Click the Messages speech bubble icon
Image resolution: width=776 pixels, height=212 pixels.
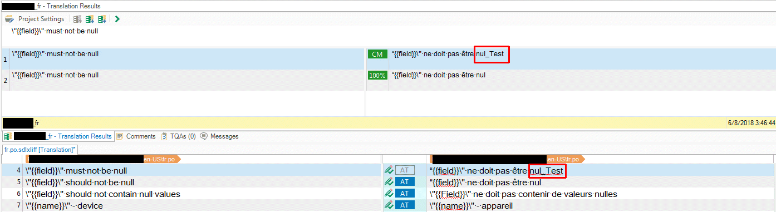(x=204, y=136)
